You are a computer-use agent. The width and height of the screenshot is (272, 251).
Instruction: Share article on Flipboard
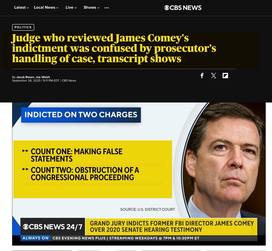pyautogui.click(x=225, y=76)
